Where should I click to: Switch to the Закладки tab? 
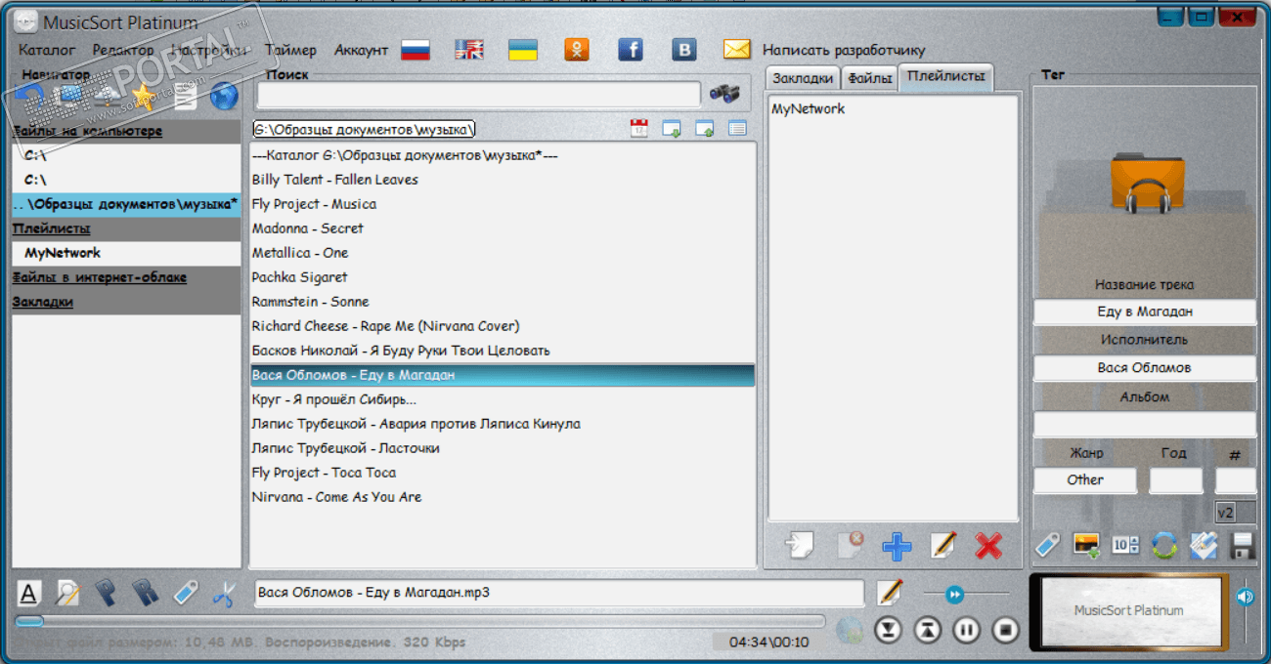tap(803, 79)
